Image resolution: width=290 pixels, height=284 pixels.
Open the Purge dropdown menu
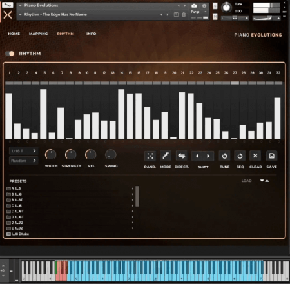click(x=198, y=12)
